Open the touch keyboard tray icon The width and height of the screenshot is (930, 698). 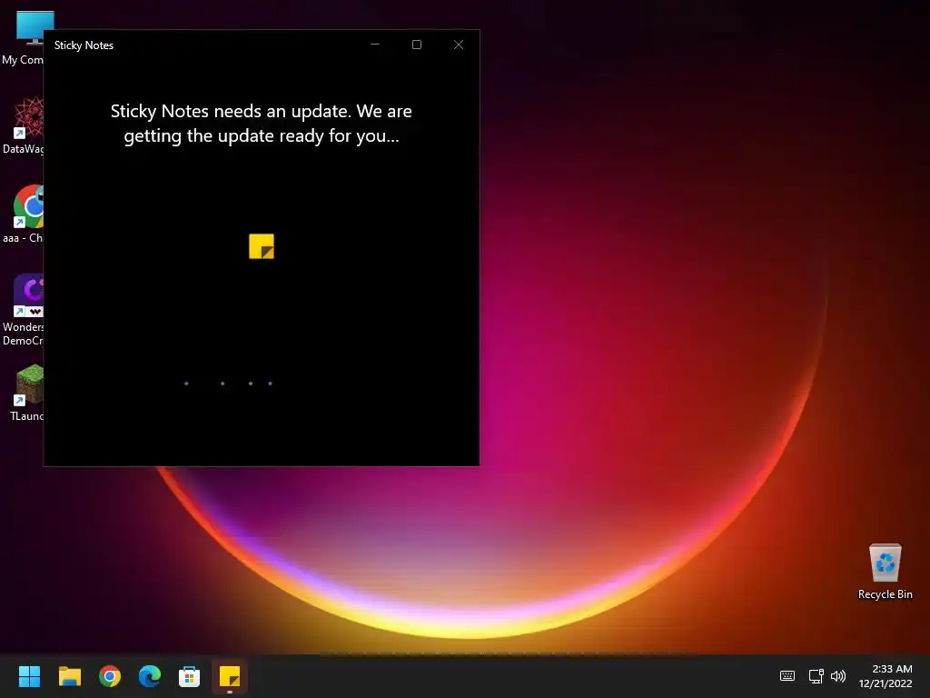click(787, 675)
